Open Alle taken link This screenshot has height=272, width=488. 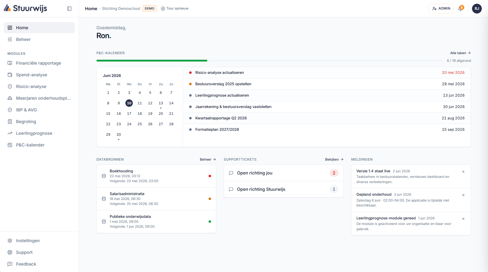click(460, 53)
